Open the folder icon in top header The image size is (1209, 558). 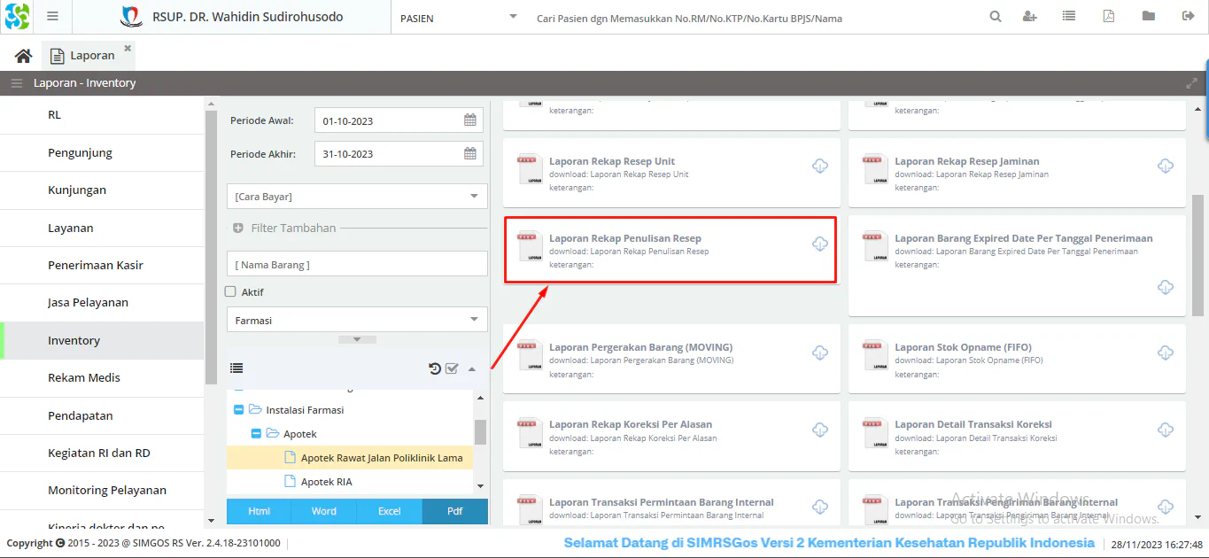point(1149,17)
